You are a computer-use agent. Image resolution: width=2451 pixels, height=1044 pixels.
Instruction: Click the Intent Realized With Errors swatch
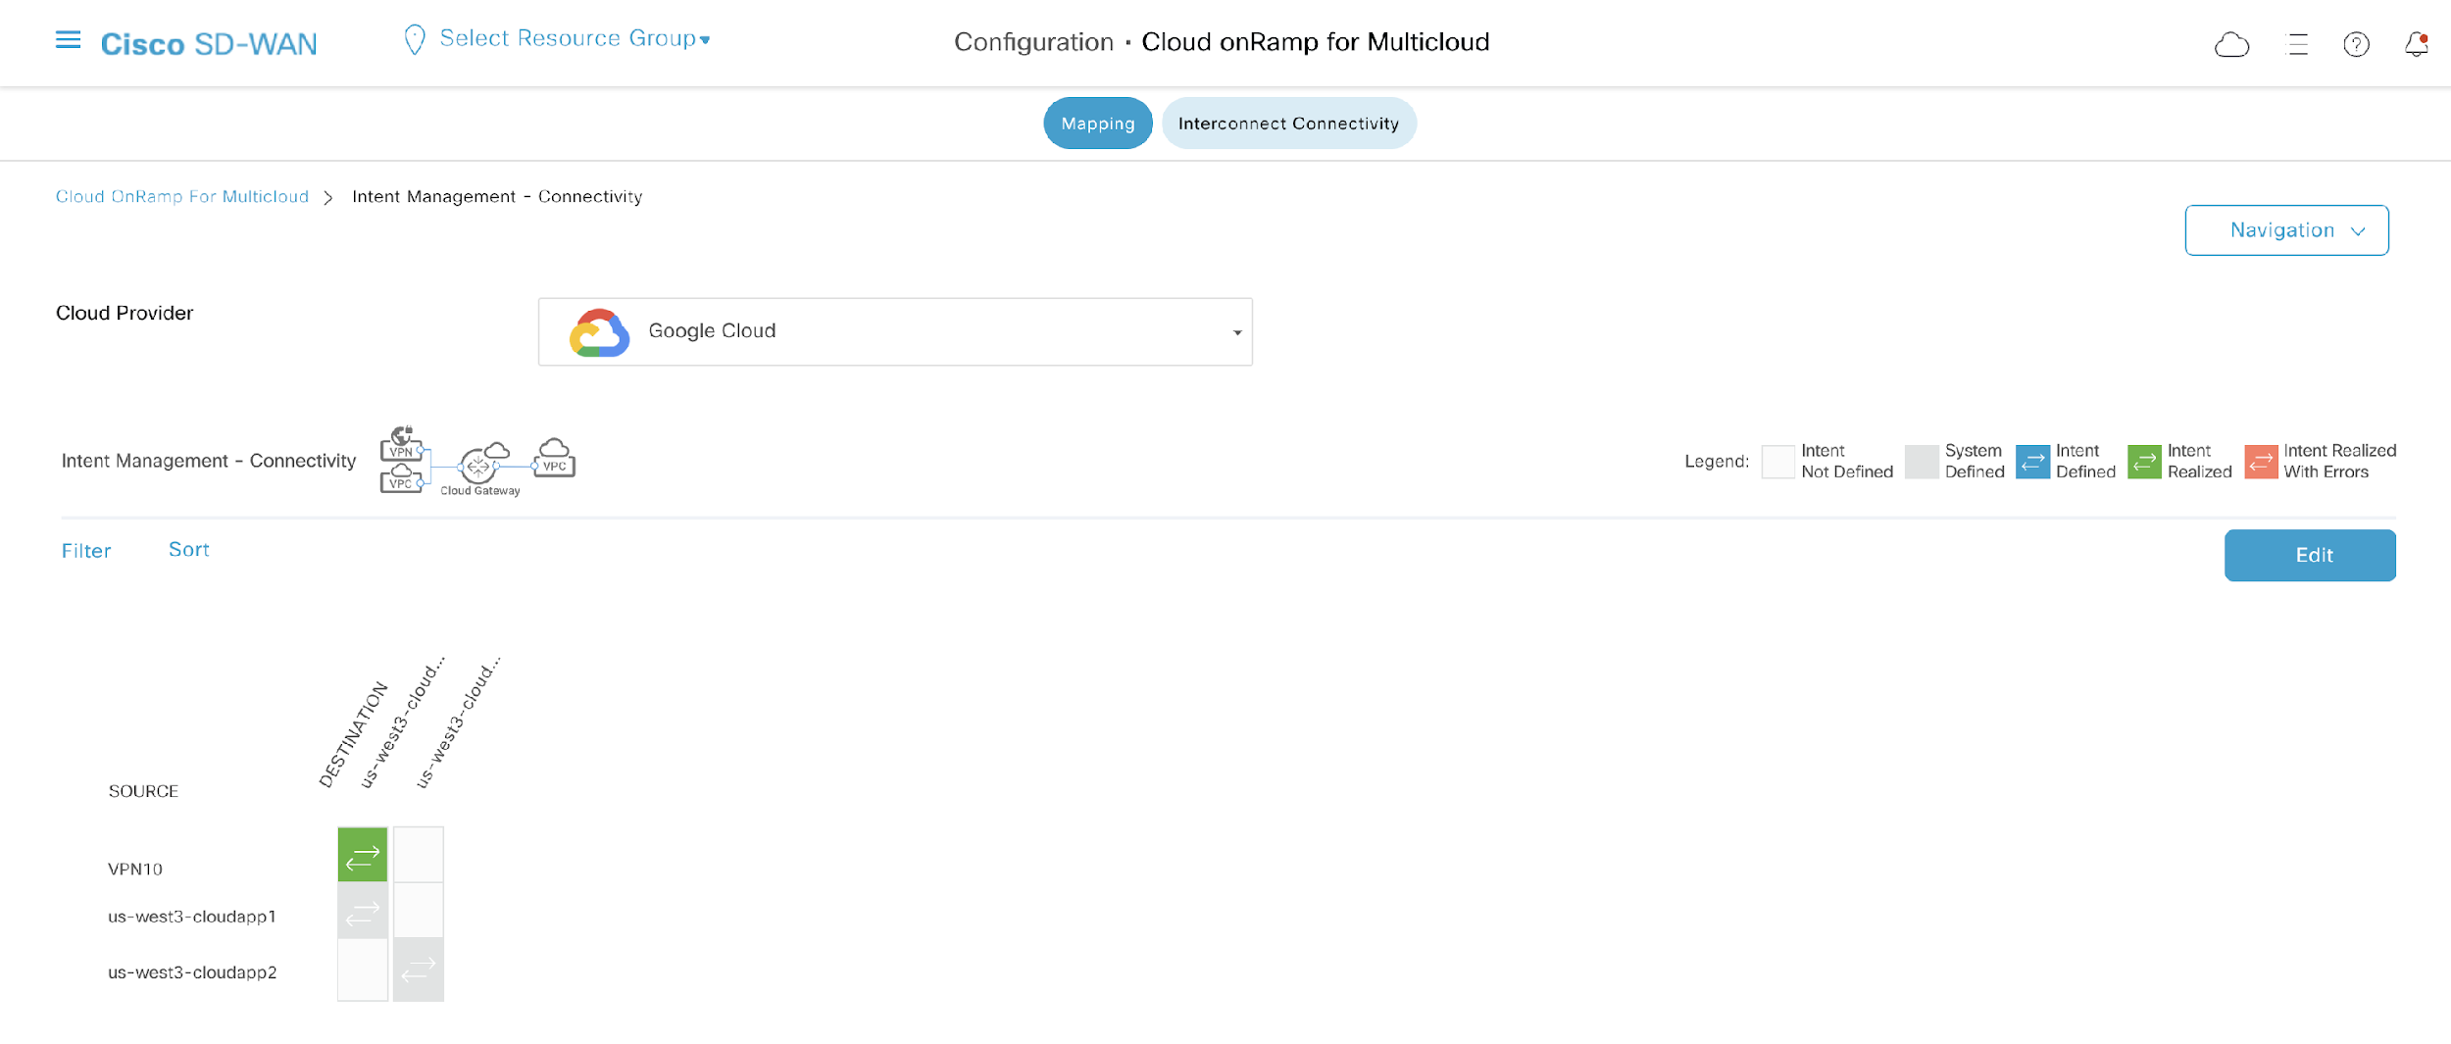2261,462
